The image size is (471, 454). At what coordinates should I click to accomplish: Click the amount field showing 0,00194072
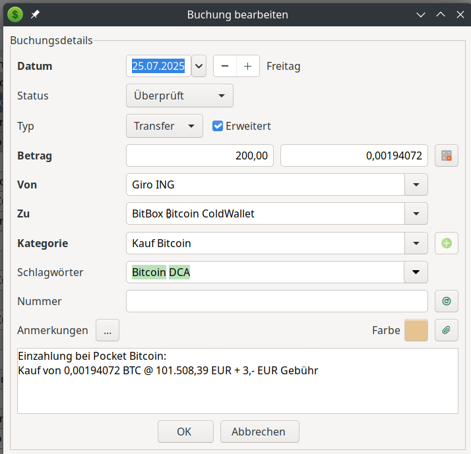[x=354, y=156]
